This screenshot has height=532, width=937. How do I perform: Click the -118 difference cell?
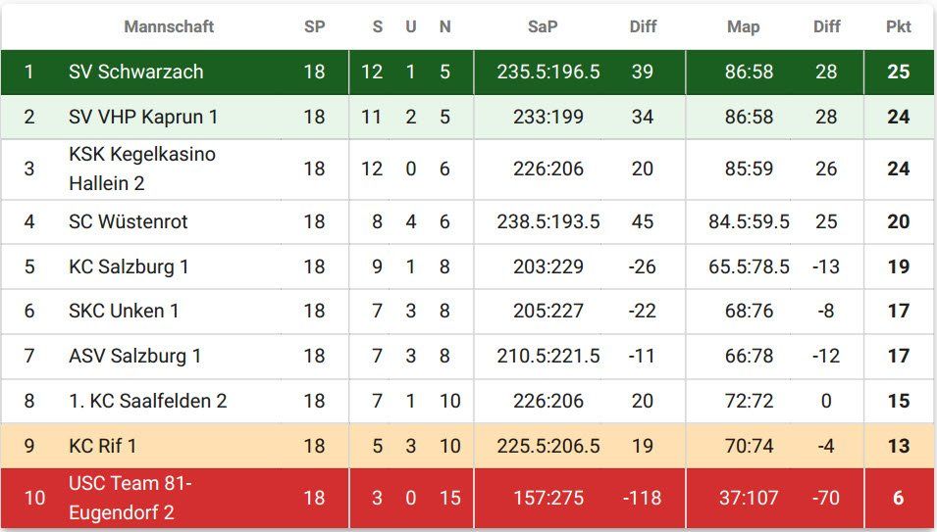pos(642,498)
